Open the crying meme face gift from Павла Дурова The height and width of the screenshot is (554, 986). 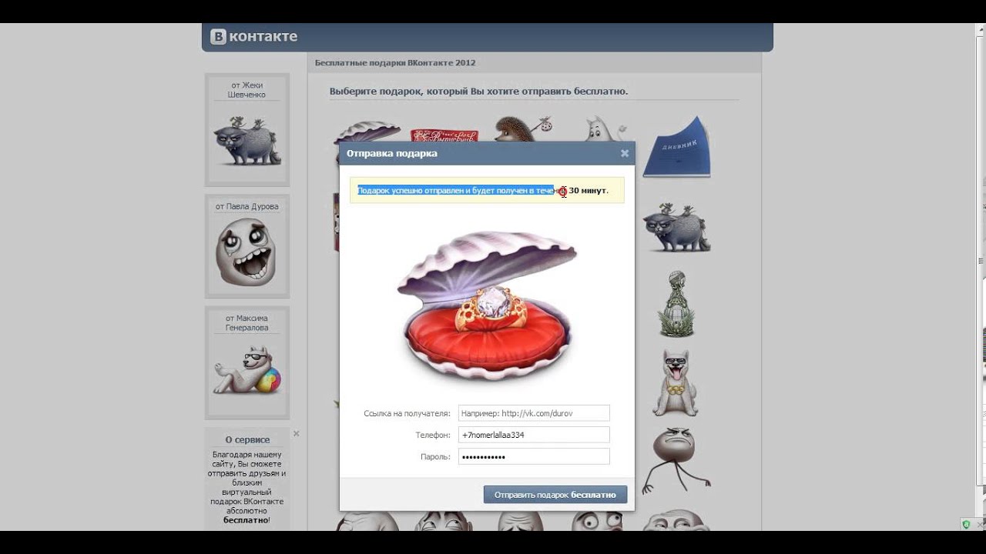(246, 252)
